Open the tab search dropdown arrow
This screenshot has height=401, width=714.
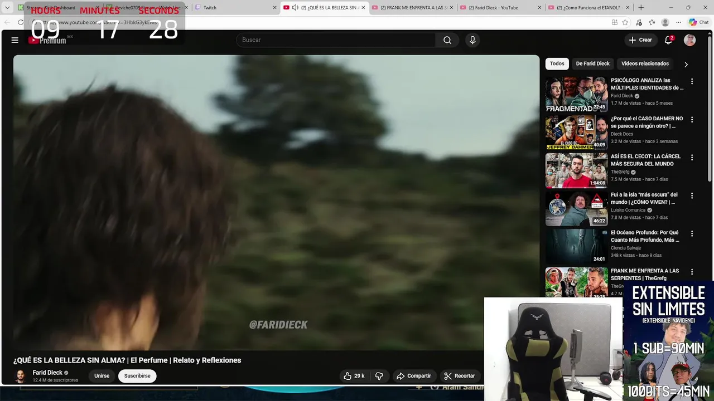[7, 8]
